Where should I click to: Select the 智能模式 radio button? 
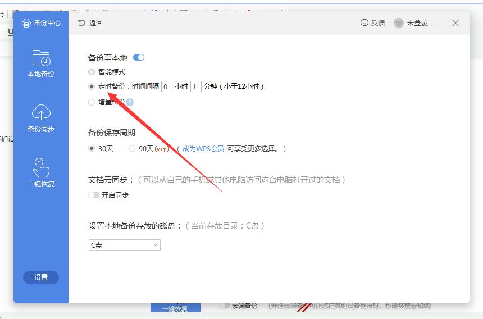[92, 72]
